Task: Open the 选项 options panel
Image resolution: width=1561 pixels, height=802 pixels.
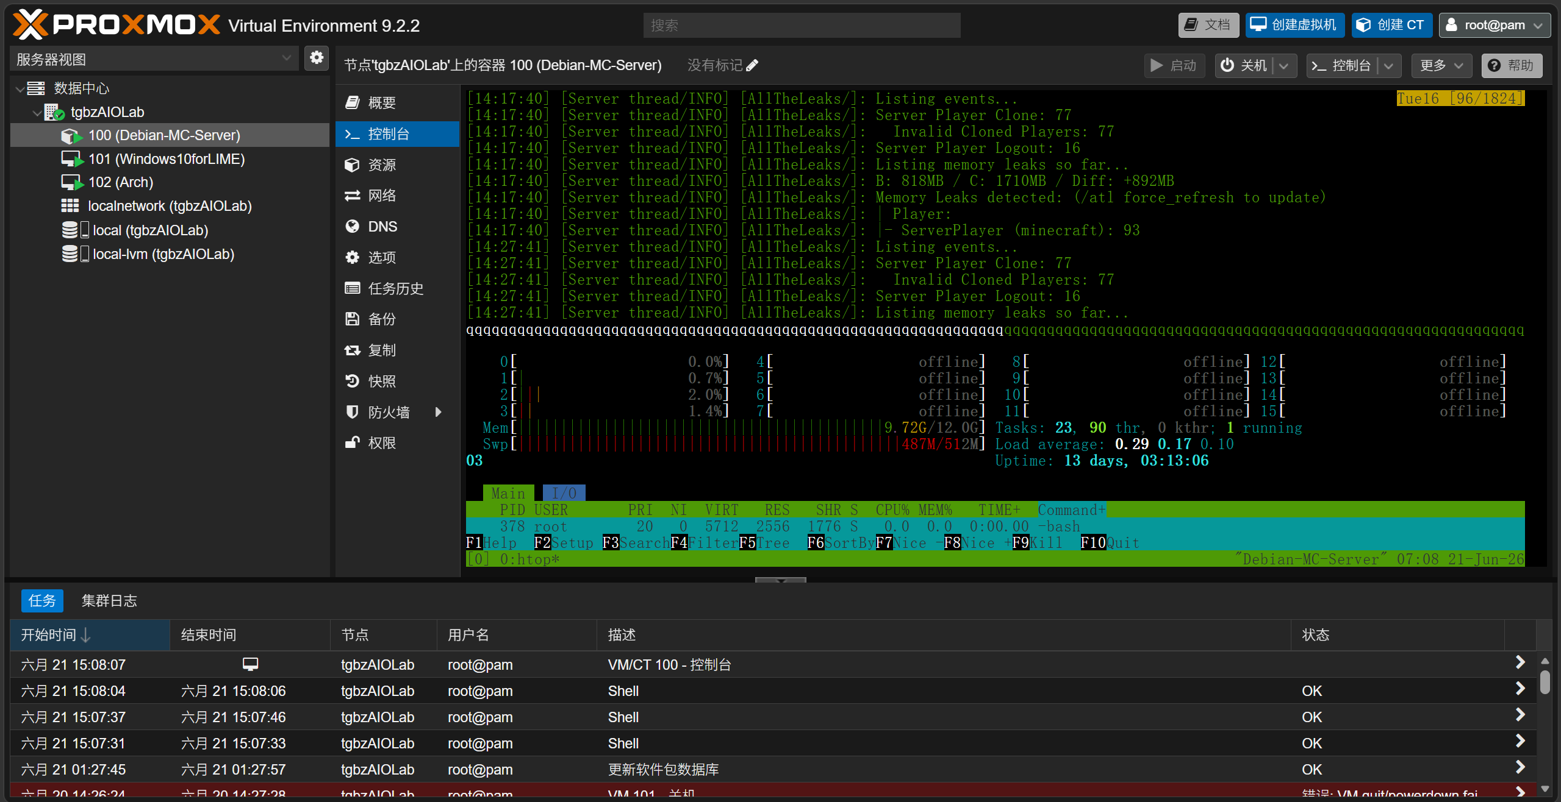Action: 397,258
